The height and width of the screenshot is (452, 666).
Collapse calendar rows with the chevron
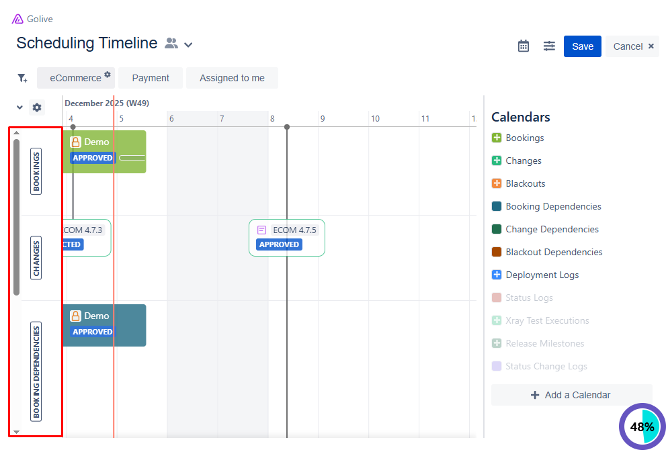(19, 107)
